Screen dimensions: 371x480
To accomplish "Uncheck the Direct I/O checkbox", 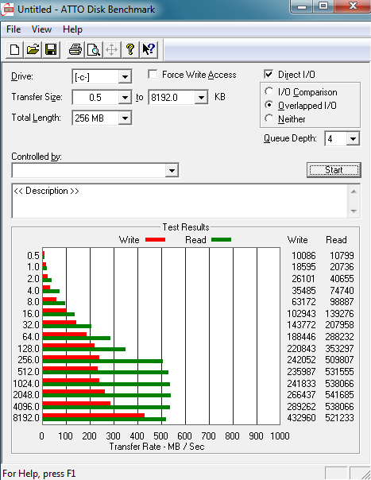I will coord(269,75).
